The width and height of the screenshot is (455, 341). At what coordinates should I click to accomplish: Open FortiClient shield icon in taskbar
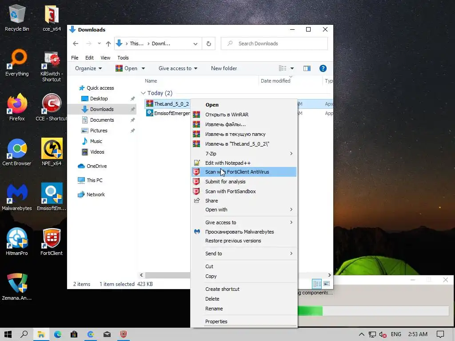(x=124, y=334)
